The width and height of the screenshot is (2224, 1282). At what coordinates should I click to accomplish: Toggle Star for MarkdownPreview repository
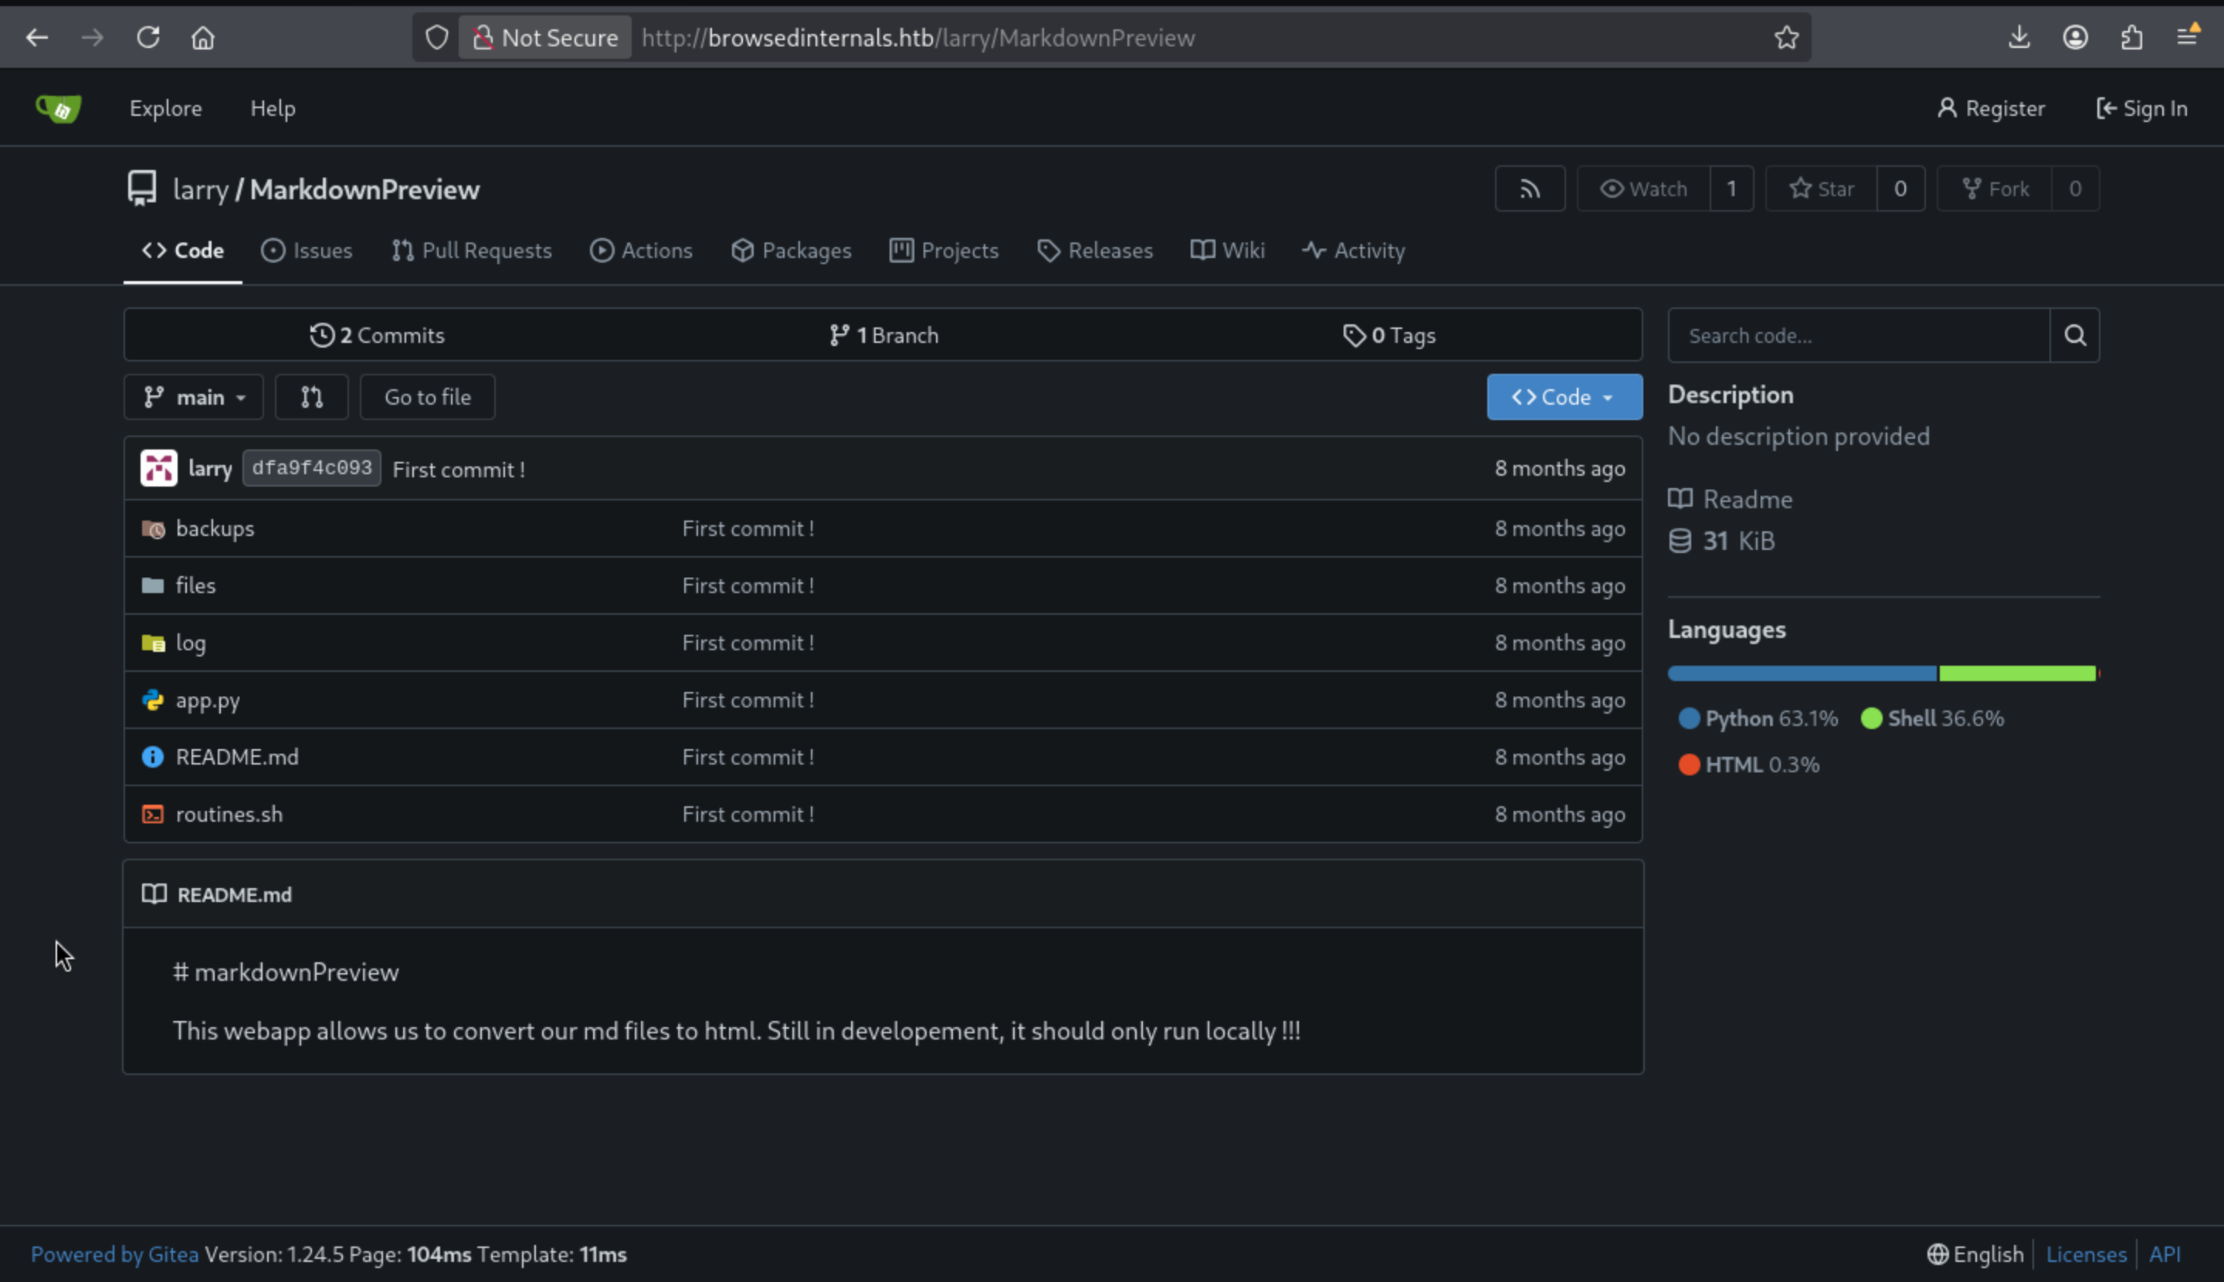(1821, 188)
